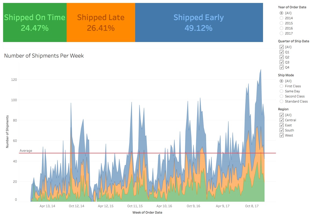
Task: Choose Same Day shipping mode
Action: tap(282, 91)
